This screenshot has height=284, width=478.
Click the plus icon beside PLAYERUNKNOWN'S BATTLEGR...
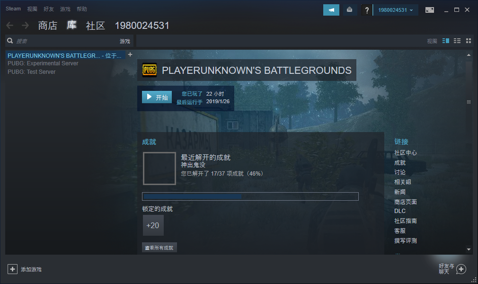(x=130, y=54)
